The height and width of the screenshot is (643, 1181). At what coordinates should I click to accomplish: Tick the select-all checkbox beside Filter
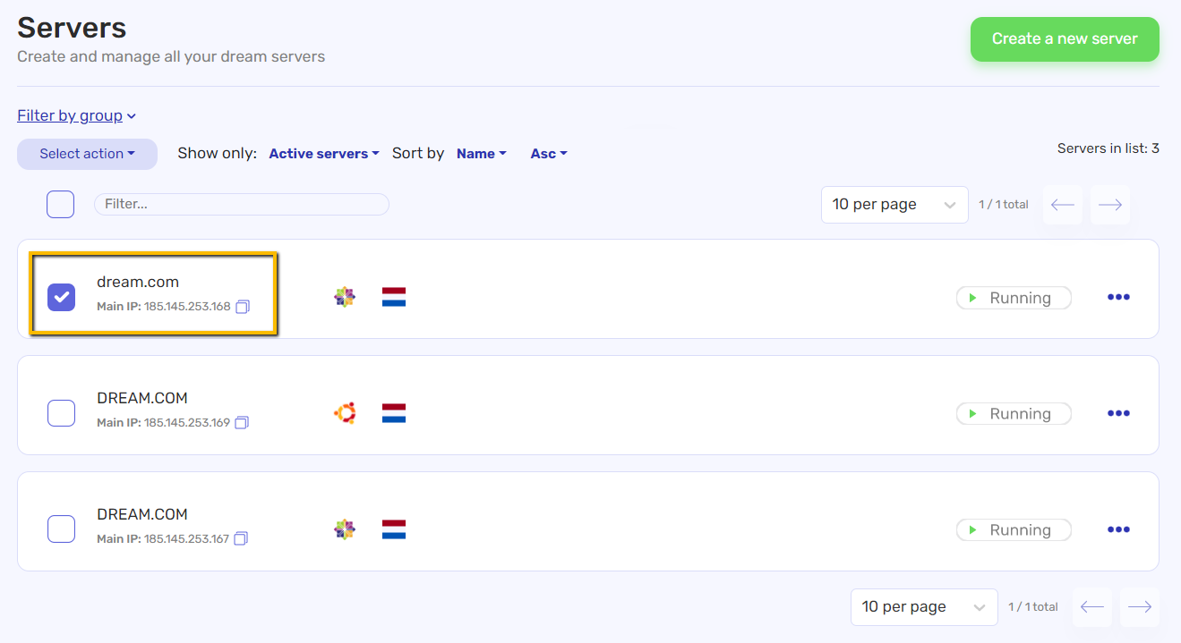(x=61, y=205)
